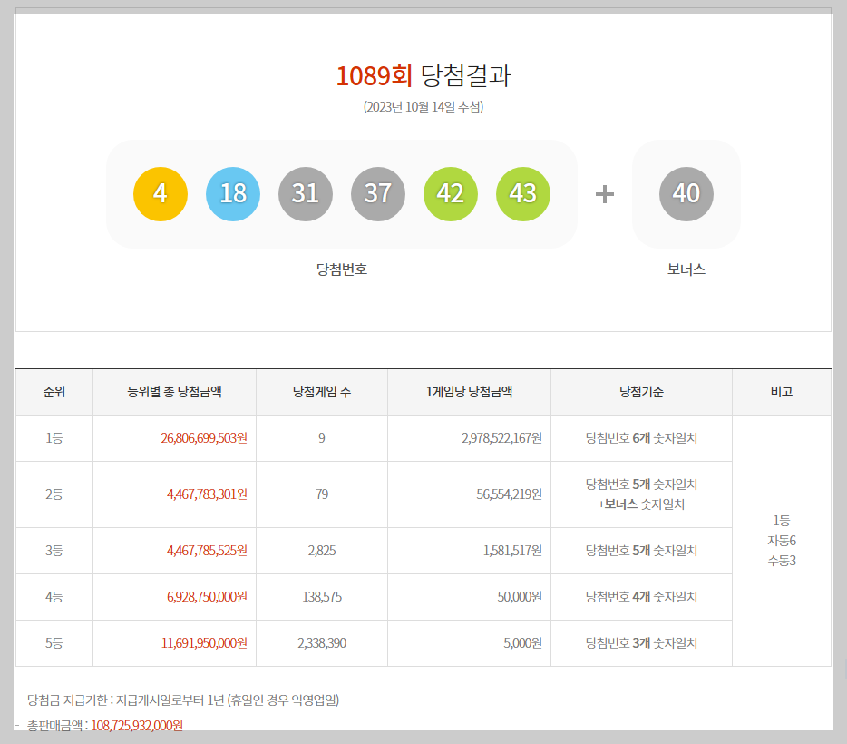The width and height of the screenshot is (847, 744).
Task: Click the green ball number 43
Action: [523, 194]
